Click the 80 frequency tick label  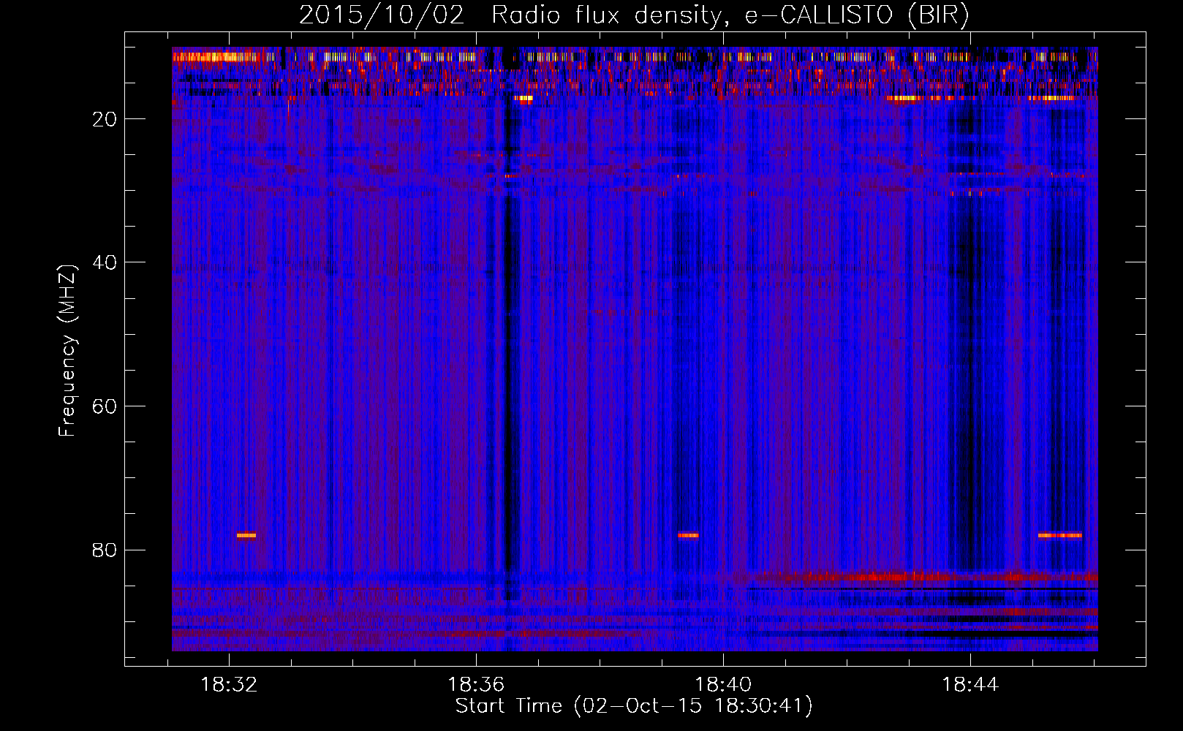pos(105,550)
